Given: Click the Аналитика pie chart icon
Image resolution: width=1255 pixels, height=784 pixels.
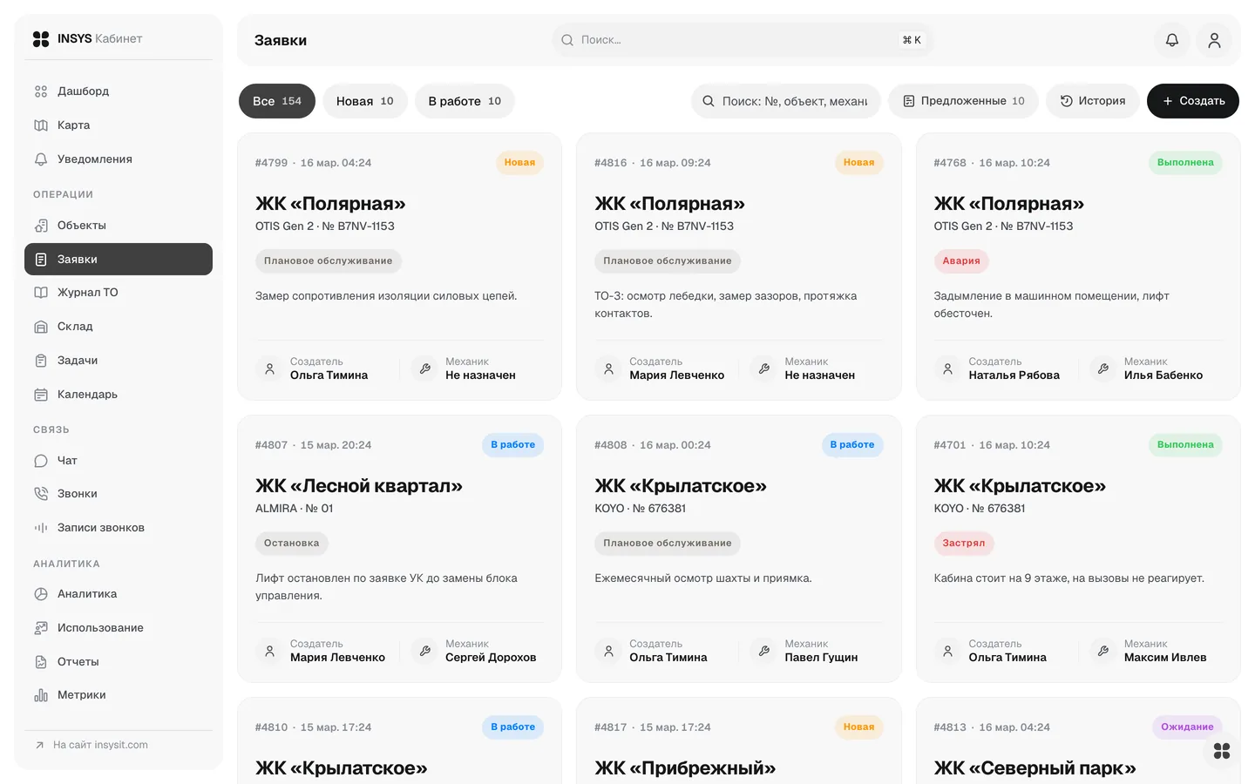Looking at the screenshot, I should tap(41, 594).
